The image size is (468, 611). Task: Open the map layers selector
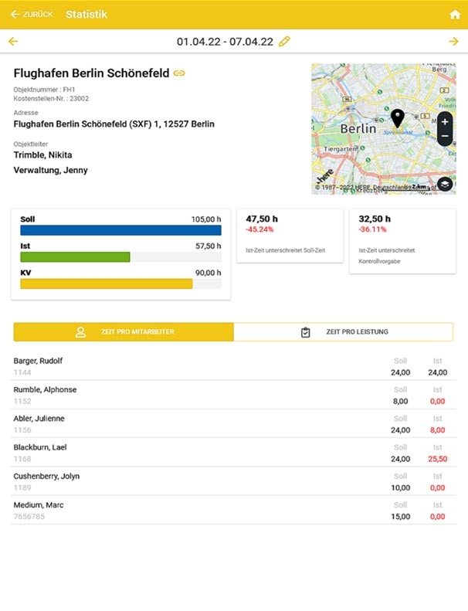point(445,184)
